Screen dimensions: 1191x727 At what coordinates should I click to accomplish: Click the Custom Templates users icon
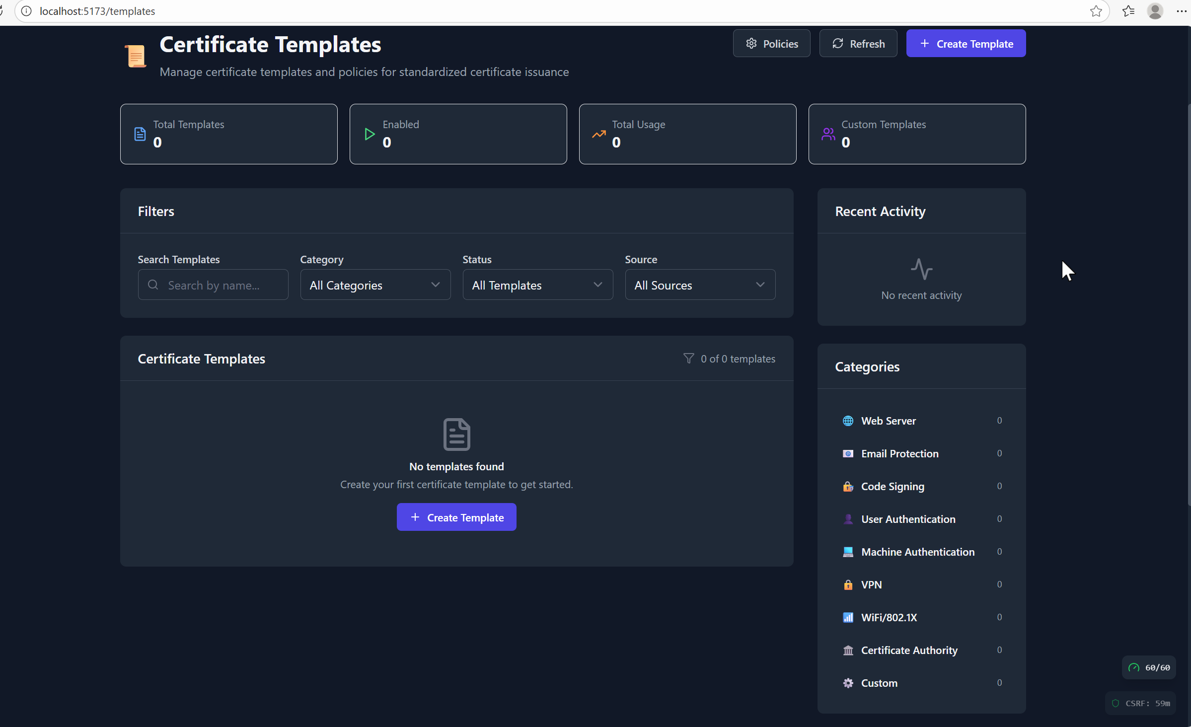(828, 134)
